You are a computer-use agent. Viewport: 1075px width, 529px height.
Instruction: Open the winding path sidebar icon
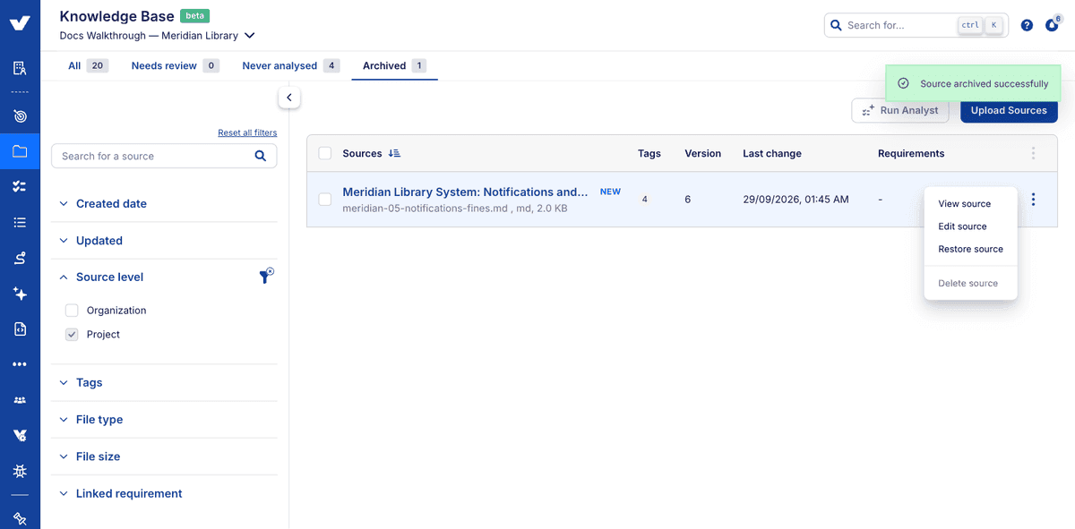click(20, 258)
